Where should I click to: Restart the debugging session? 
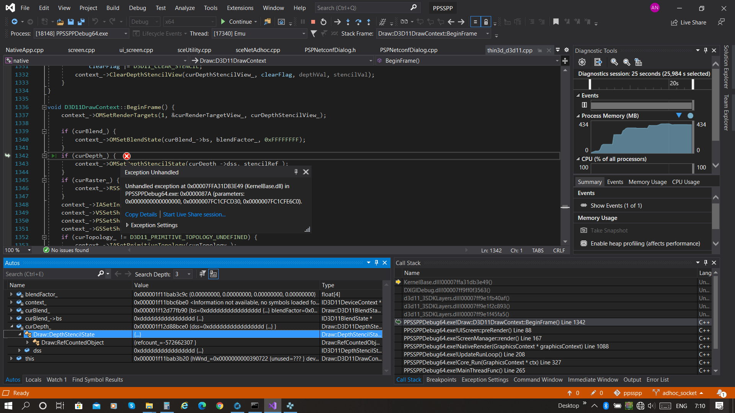pyautogui.click(x=323, y=22)
